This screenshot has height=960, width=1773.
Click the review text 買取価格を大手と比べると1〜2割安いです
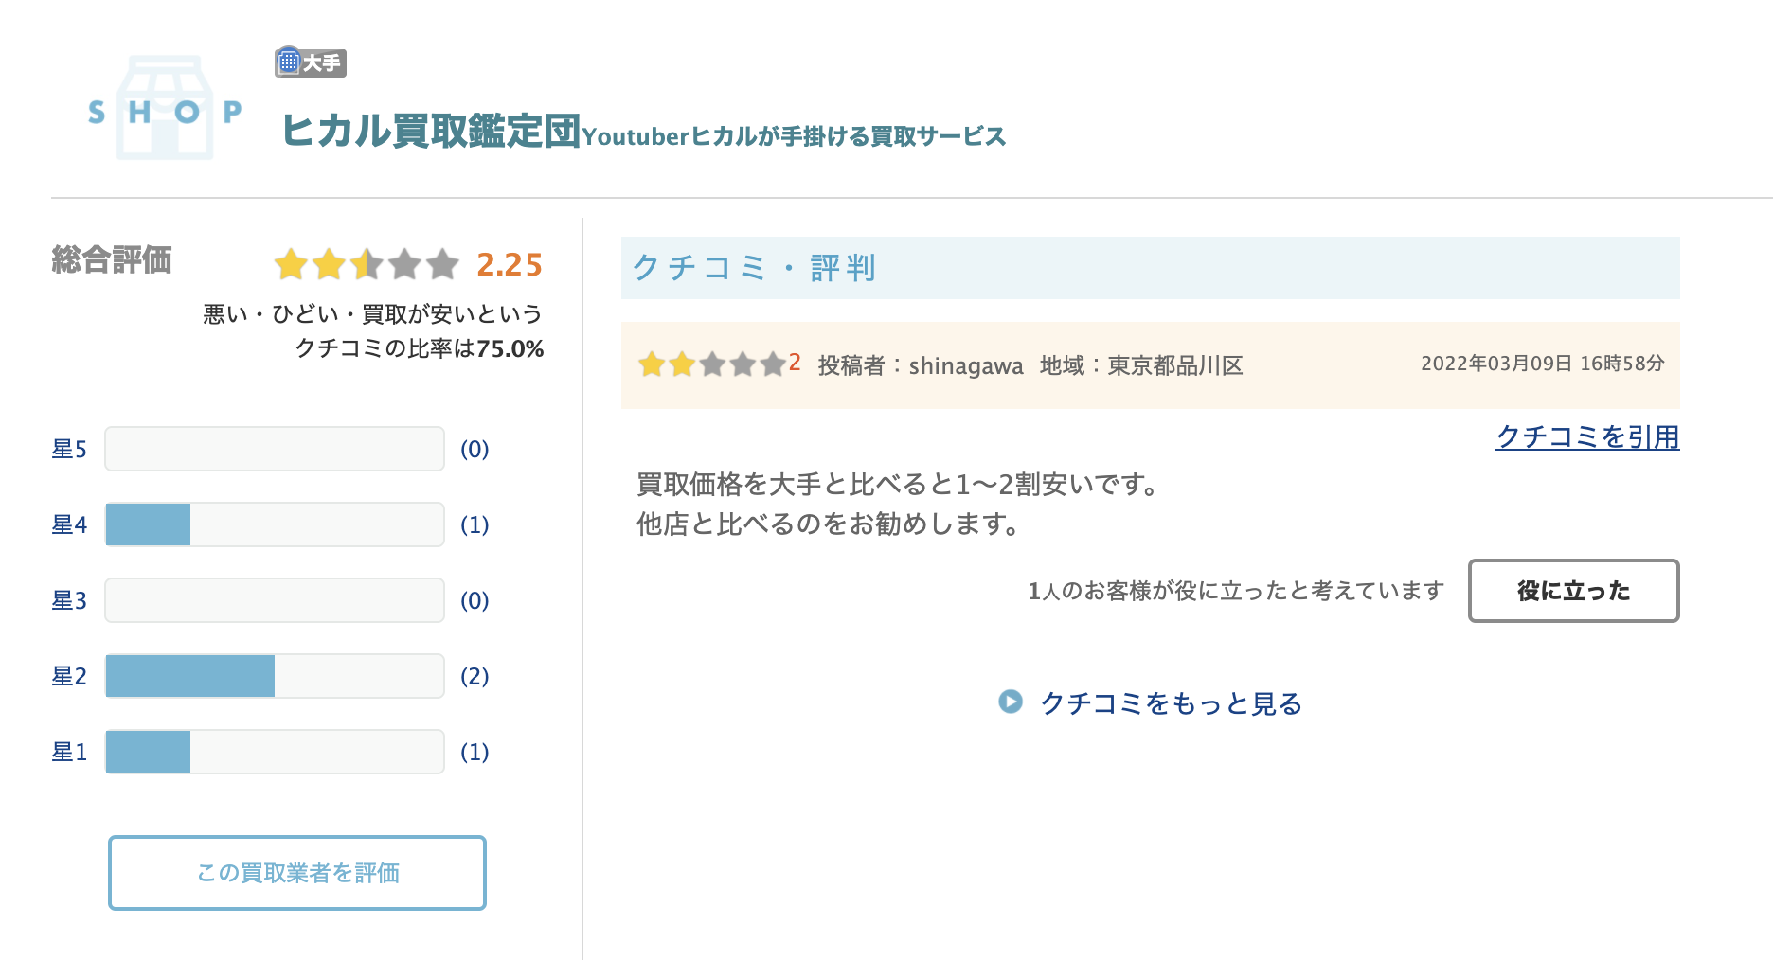pos(899,485)
